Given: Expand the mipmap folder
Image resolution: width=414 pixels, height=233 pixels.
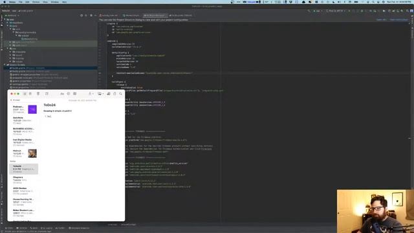Looking at the screenshot, I should click(x=10, y=58).
